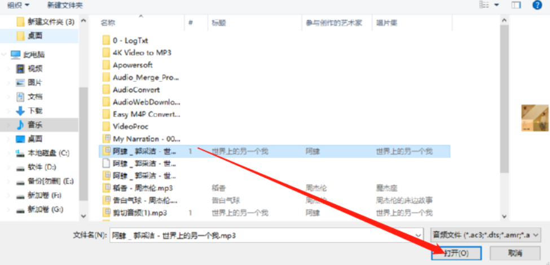Click the 新建文件夹 (3) folder icon

21,22
